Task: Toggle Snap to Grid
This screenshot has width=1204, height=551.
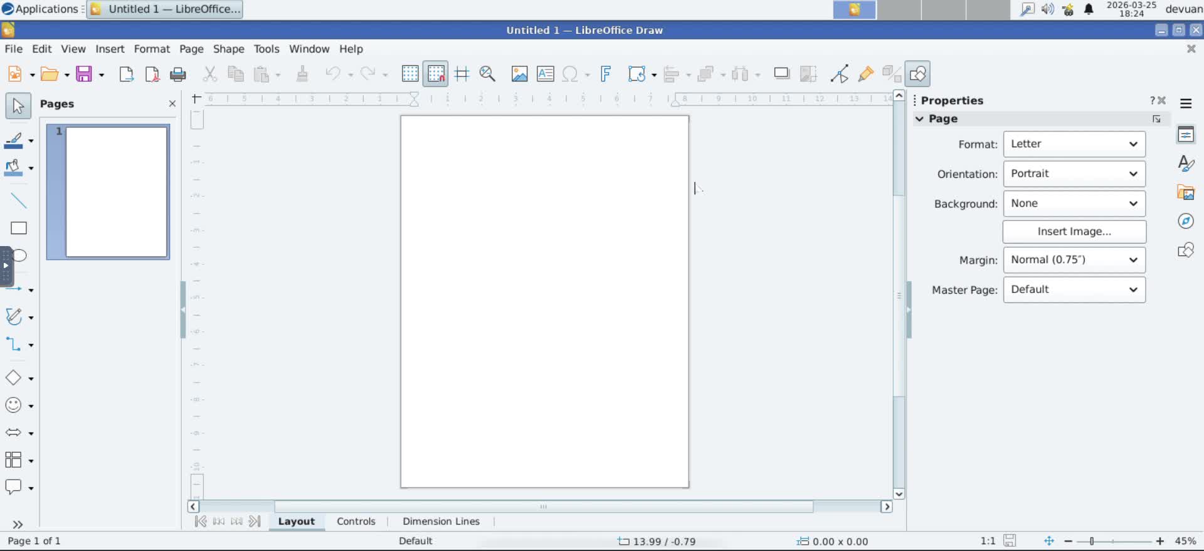Action: tap(436, 74)
